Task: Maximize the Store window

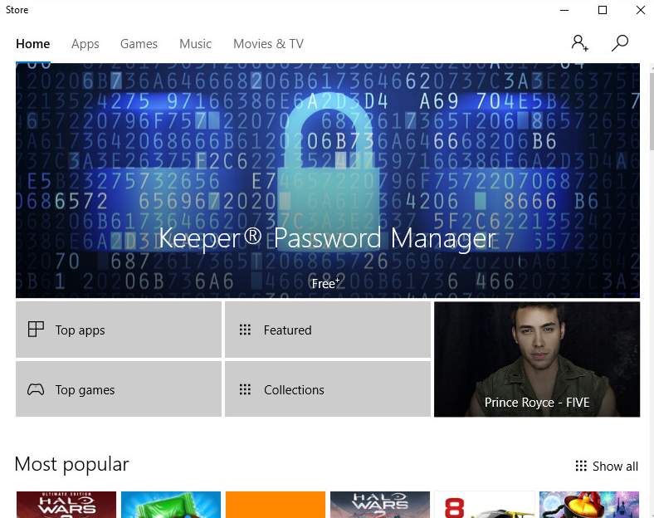Action: point(603,10)
